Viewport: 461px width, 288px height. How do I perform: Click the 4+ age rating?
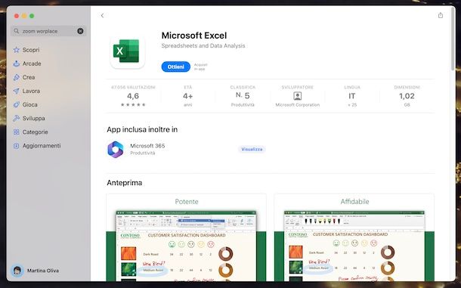[188, 96]
